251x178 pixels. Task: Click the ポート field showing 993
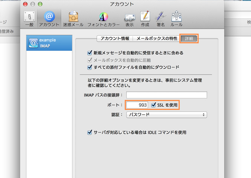click(137, 105)
